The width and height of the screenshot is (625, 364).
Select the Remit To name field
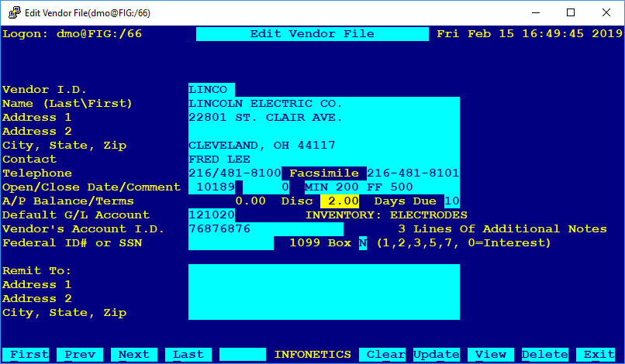[324, 271]
